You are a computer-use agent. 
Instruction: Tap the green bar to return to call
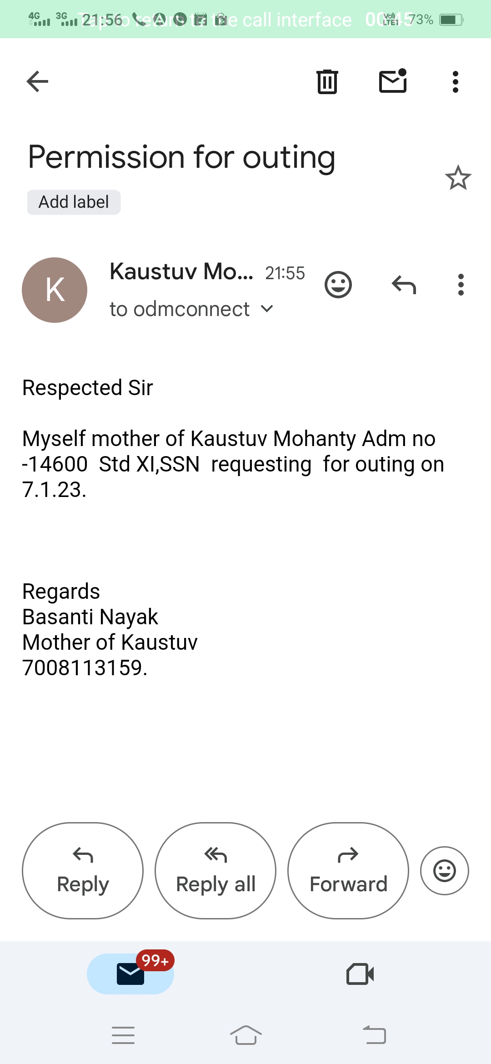[245, 19]
